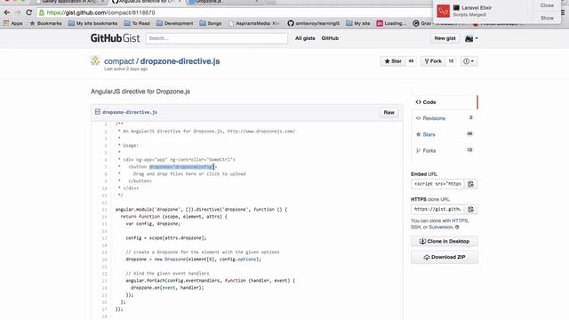The height and width of the screenshot is (320, 569).
Task: View the Raw file contents
Action: (x=389, y=113)
